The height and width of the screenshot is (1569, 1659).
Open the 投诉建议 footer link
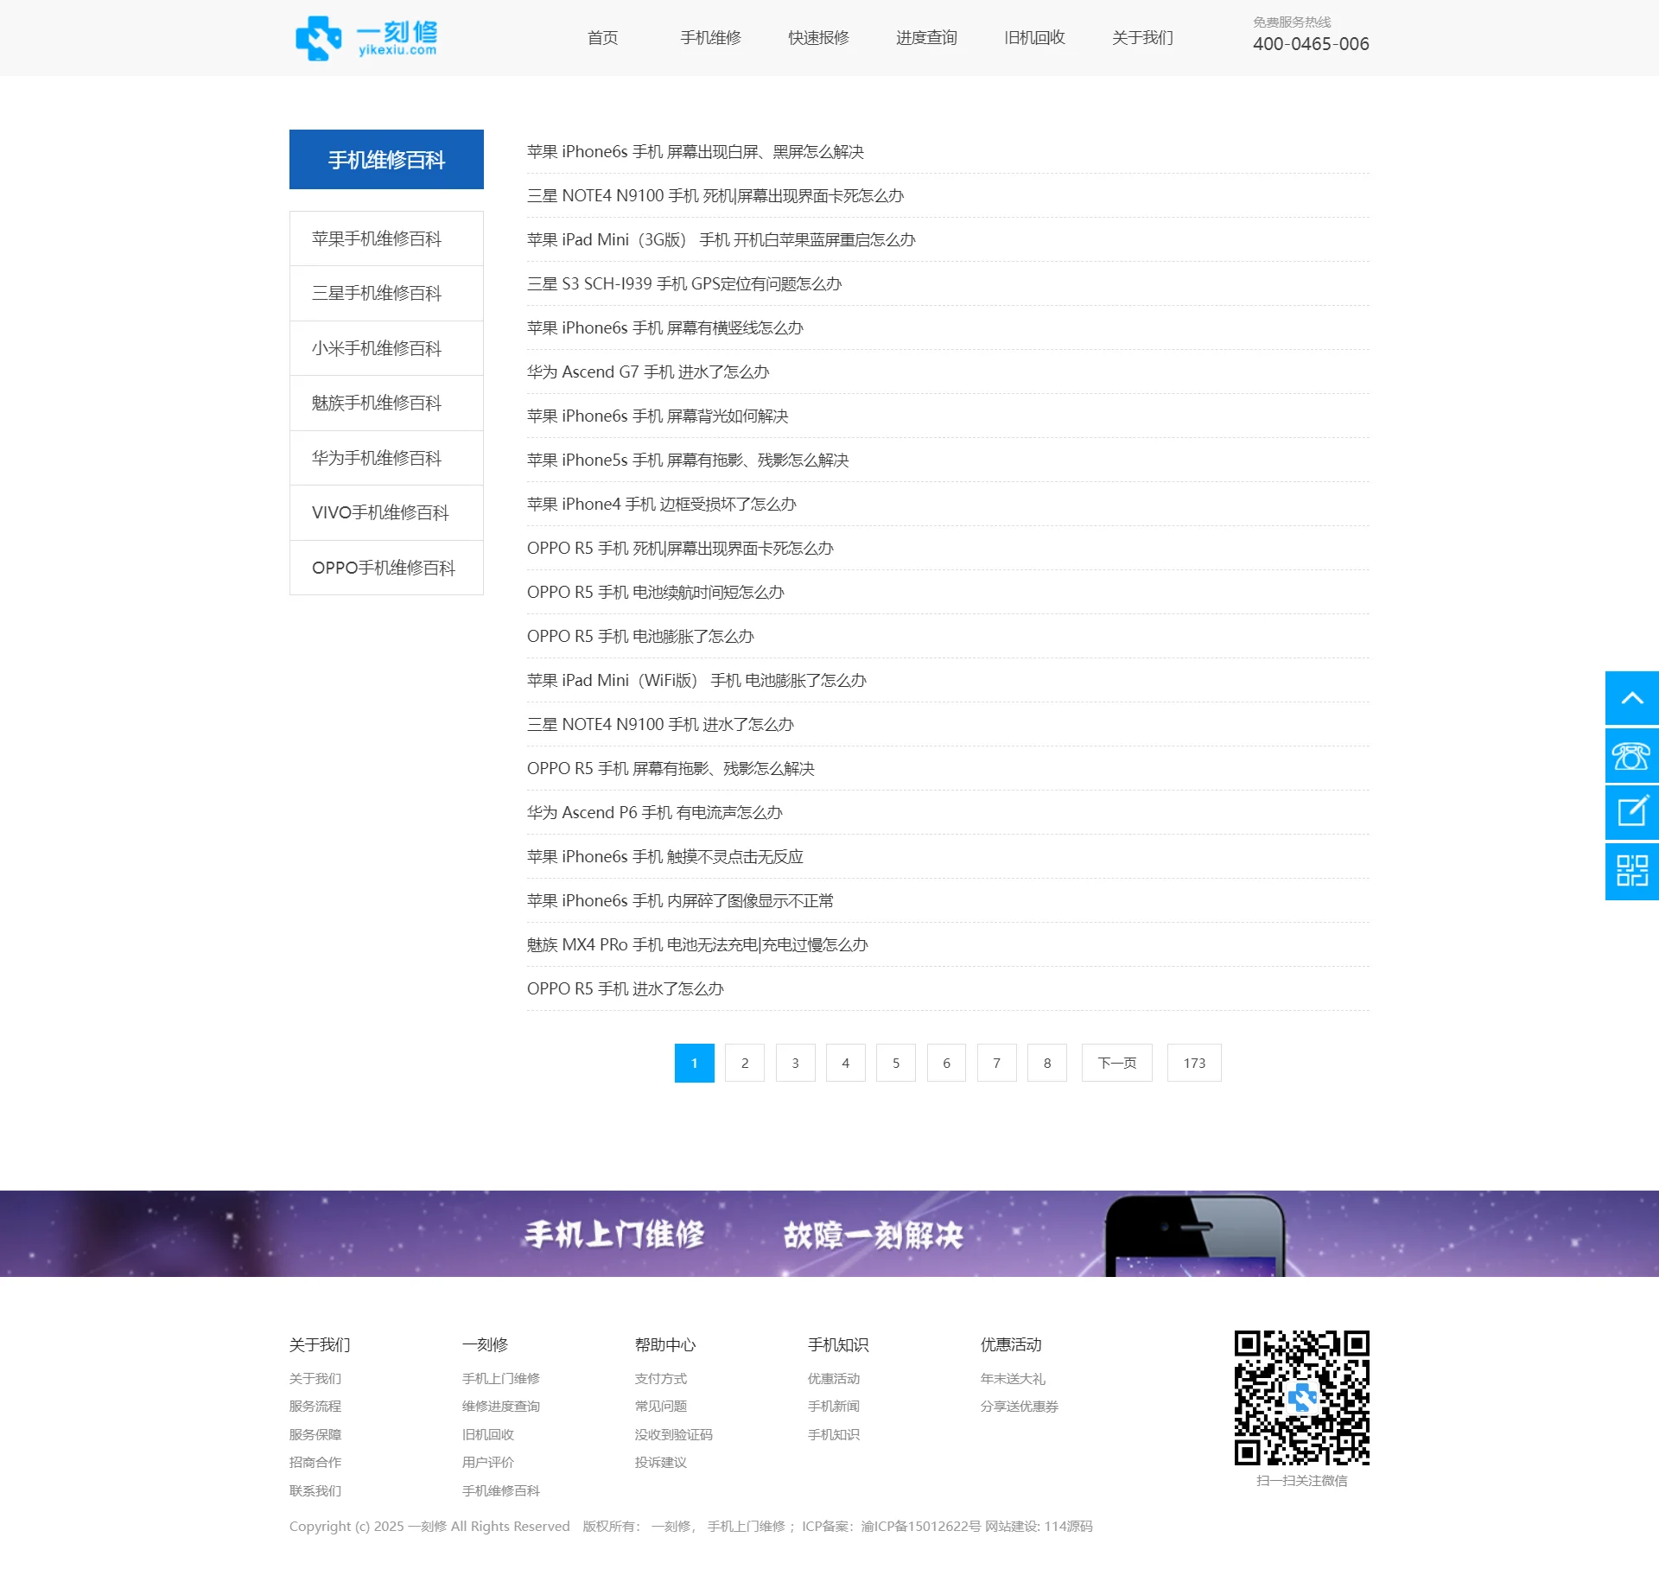point(660,1463)
